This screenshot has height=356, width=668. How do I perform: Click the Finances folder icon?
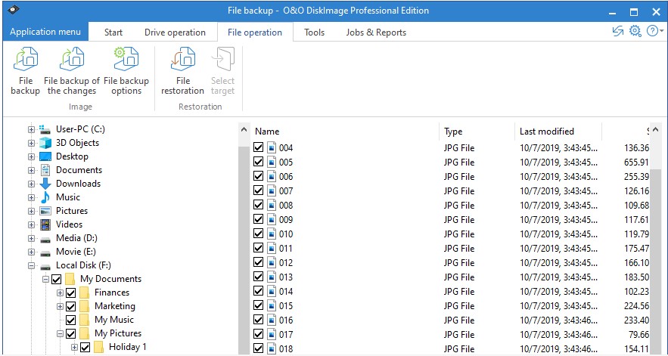pos(85,293)
